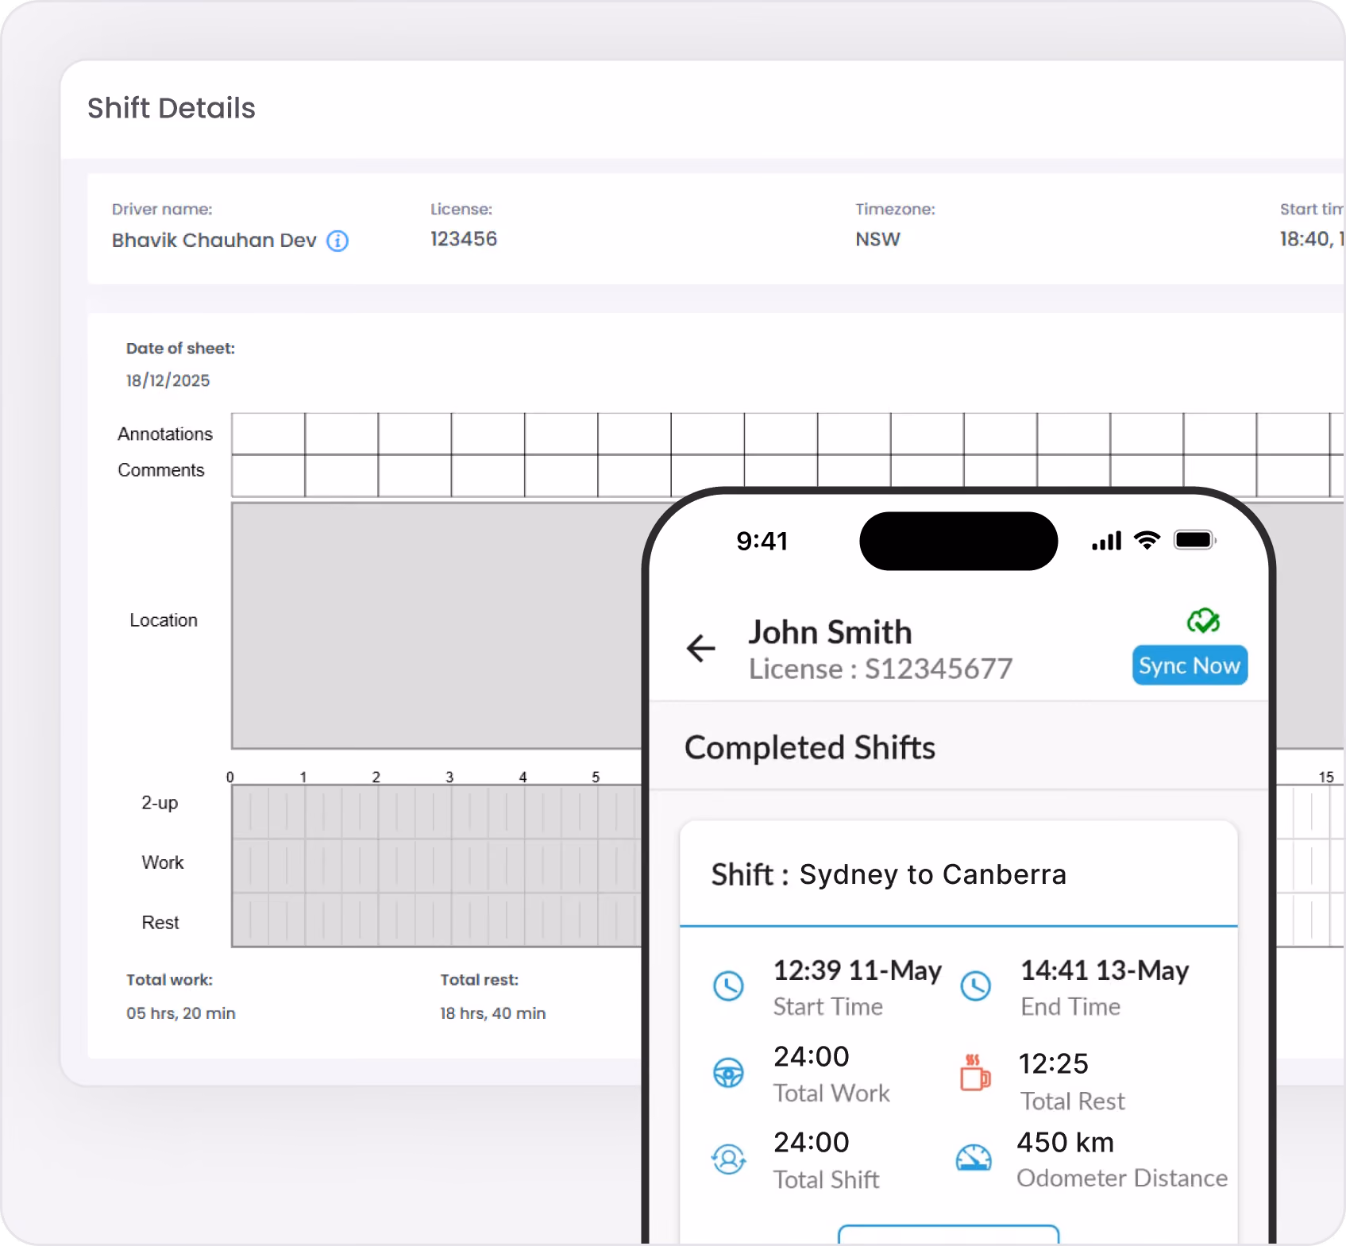The height and width of the screenshot is (1246, 1346).
Task: Tap the 12:25 Total Rest value
Action: (x=1053, y=1063)
